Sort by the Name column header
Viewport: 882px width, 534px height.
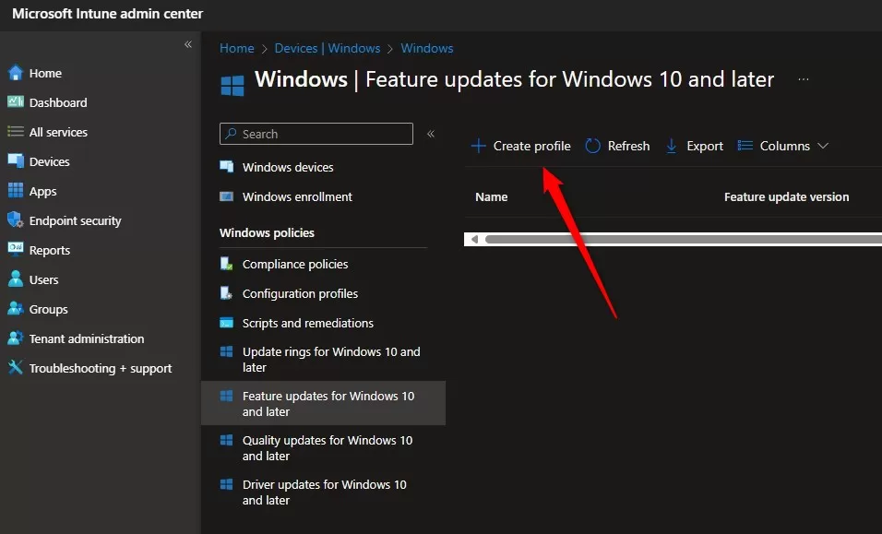[491, 196]
